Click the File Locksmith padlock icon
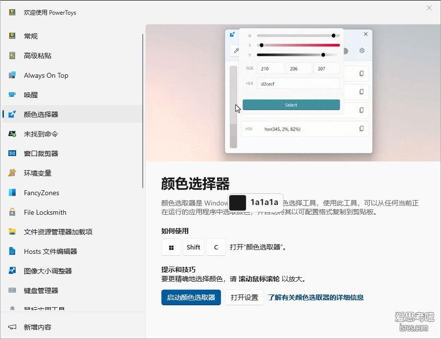The image size is (441, 339). pos(12,212)
